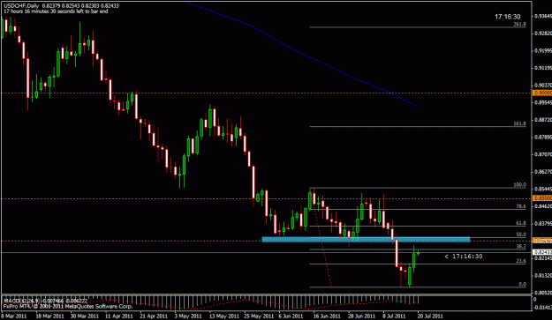
Task: Select the 161.8 Fibonacci level label
Action: (519, 123)
